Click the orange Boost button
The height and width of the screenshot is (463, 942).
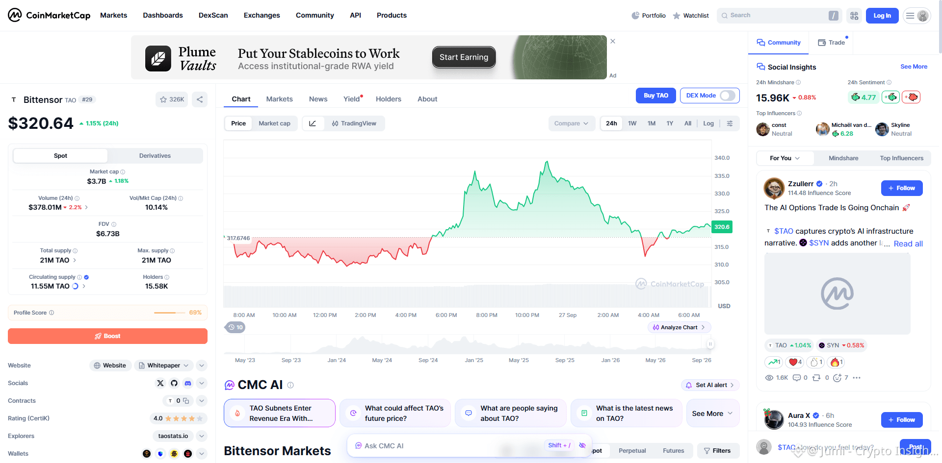point(107,336)
